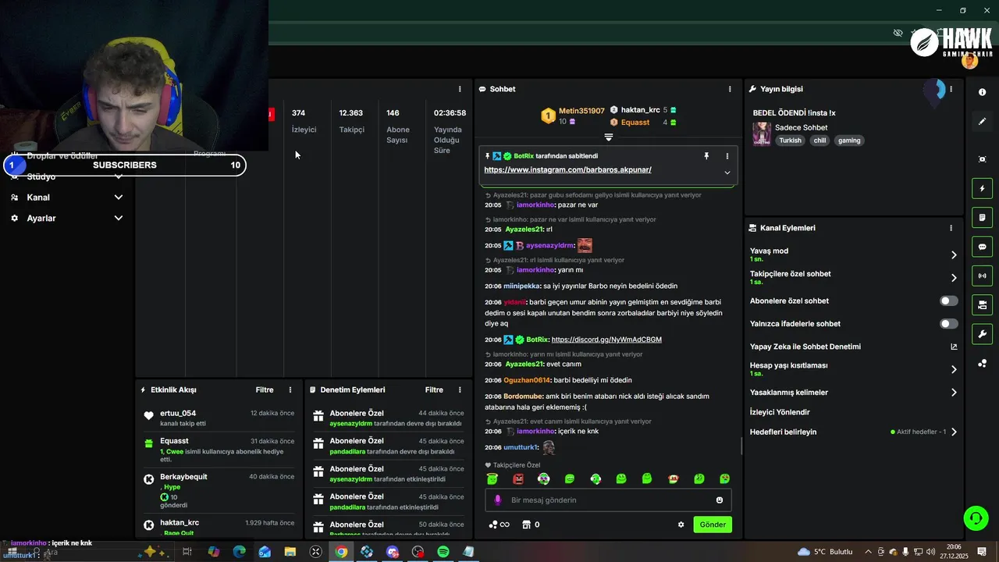Click the focus frame icon in right sidebar
This screenshot has width=999, height=562.
point(982,159)
